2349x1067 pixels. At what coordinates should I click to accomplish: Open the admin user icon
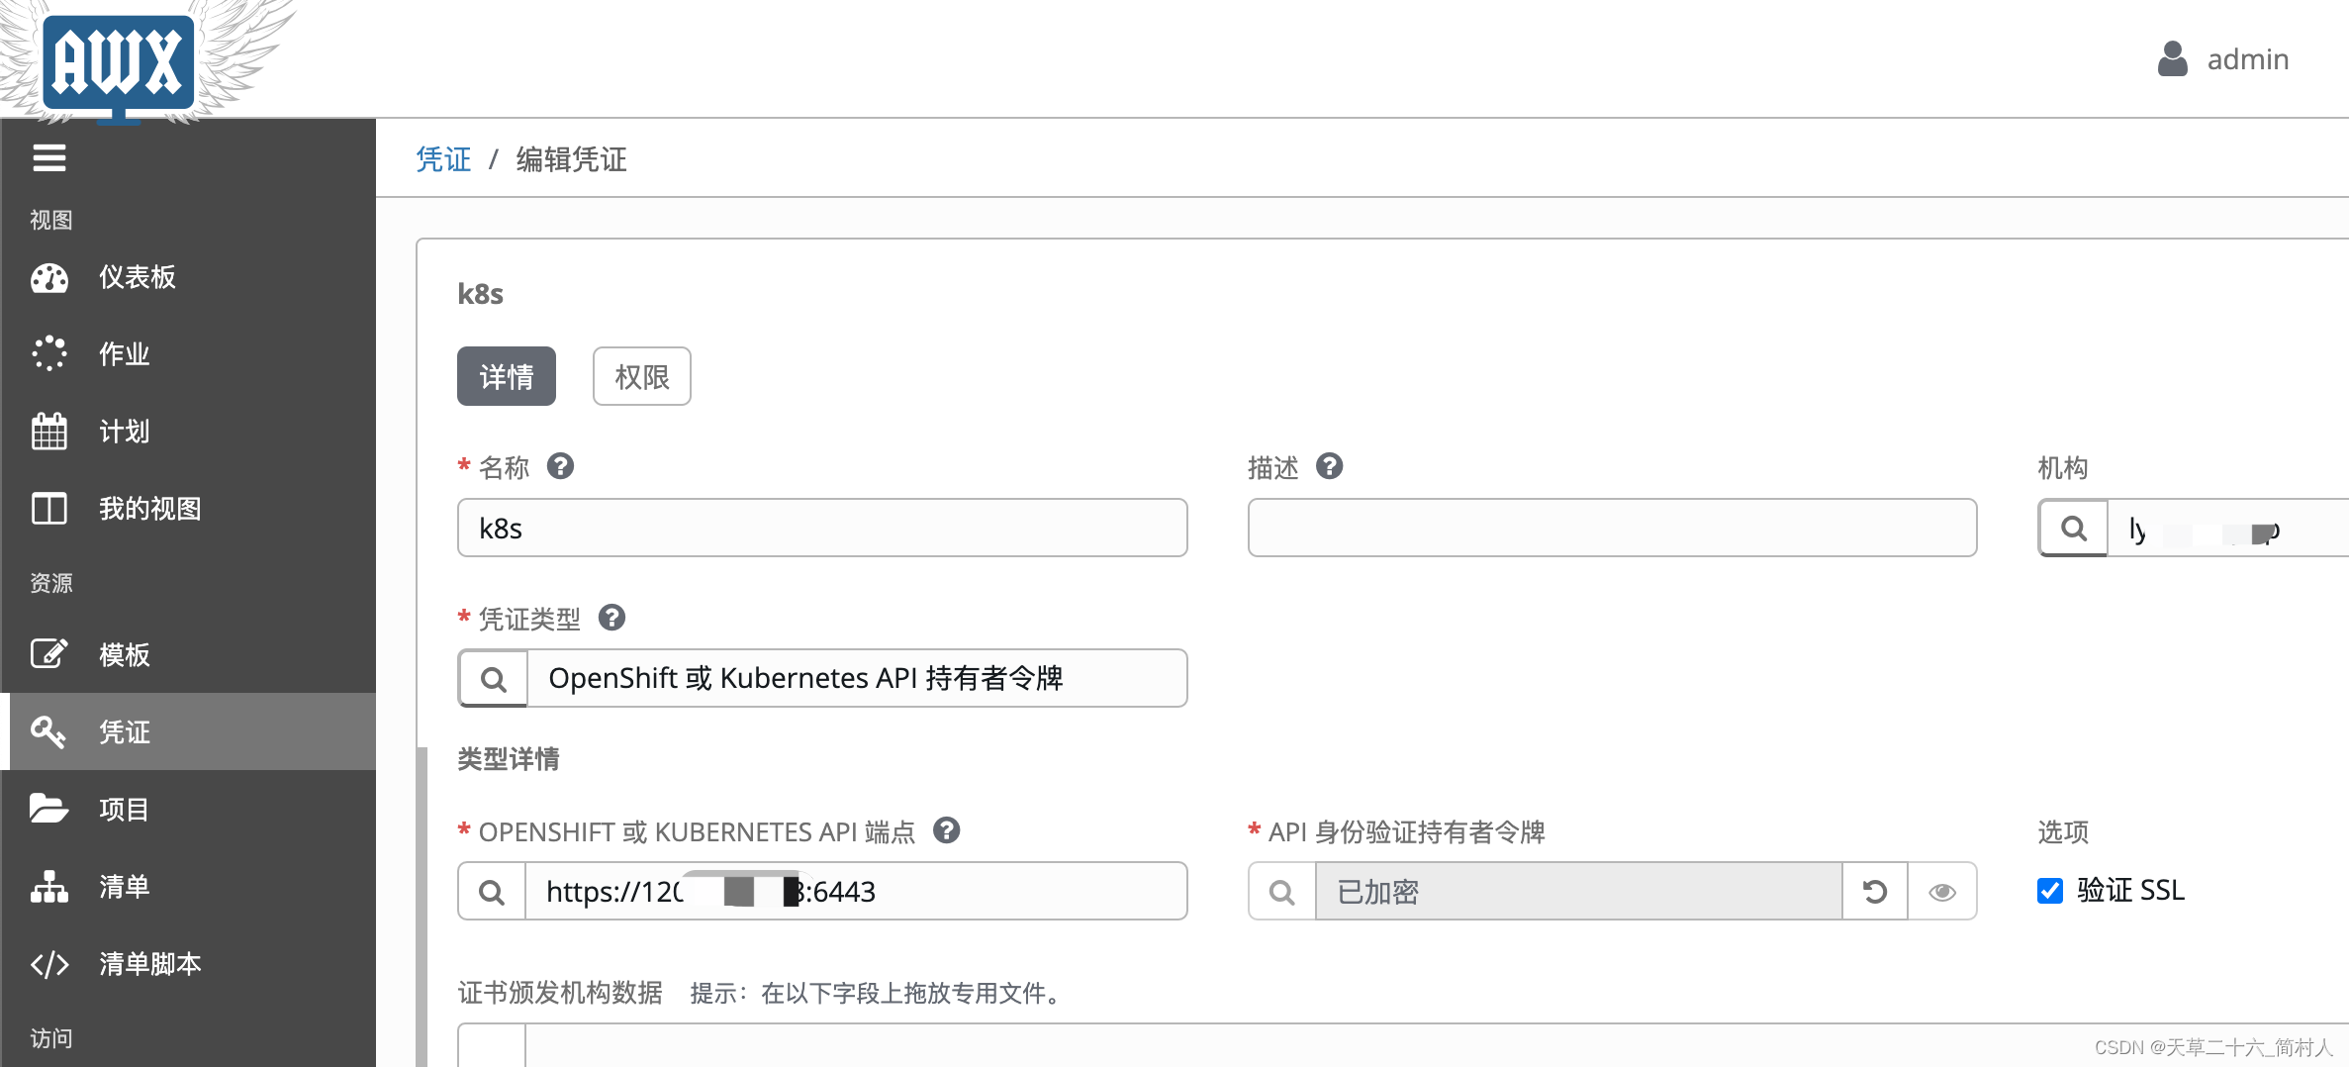[x=2172, y=59]
